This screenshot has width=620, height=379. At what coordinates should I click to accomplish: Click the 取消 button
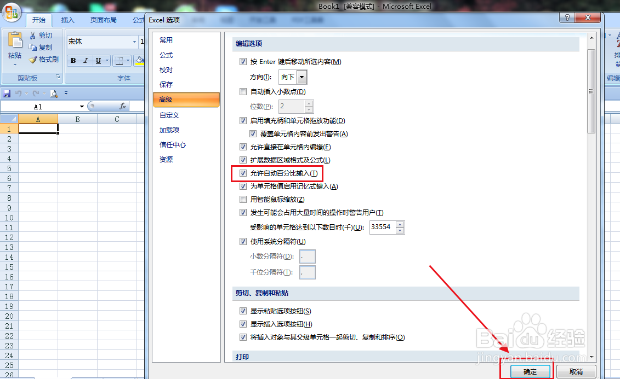pyautogui.click(x=576, y=371)
